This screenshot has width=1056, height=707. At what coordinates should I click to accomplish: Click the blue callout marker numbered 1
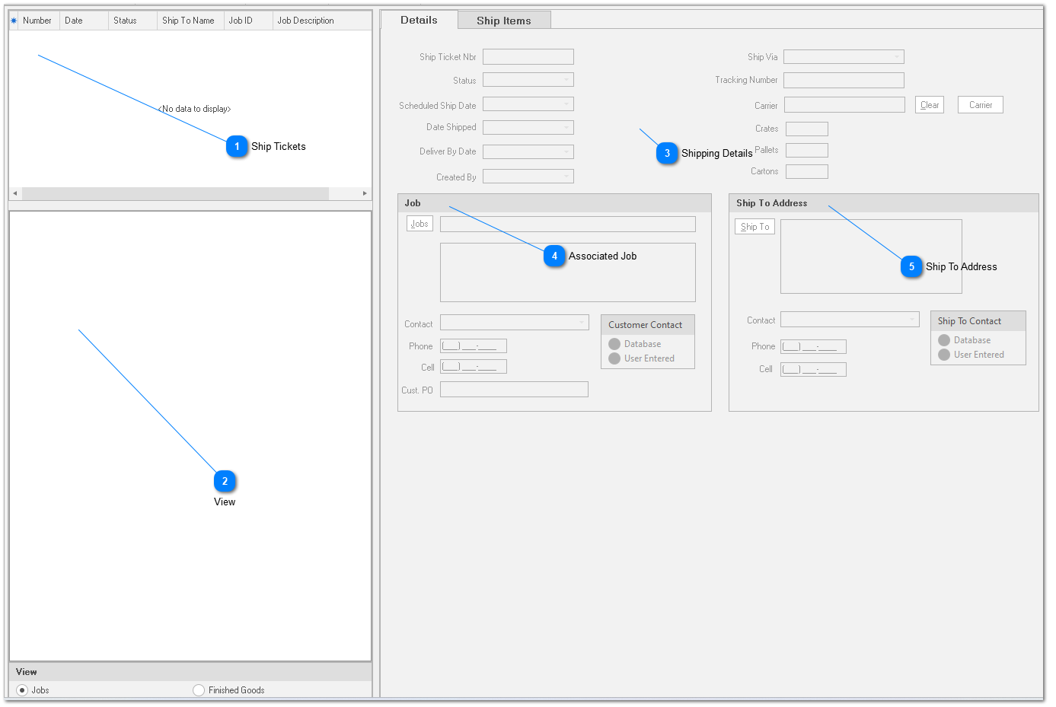(x=237, y=146)
